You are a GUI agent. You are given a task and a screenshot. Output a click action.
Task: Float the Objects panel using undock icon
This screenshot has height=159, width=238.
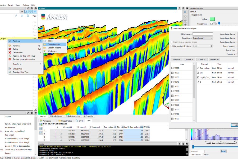pyautogui.click(x=28, y=8)
